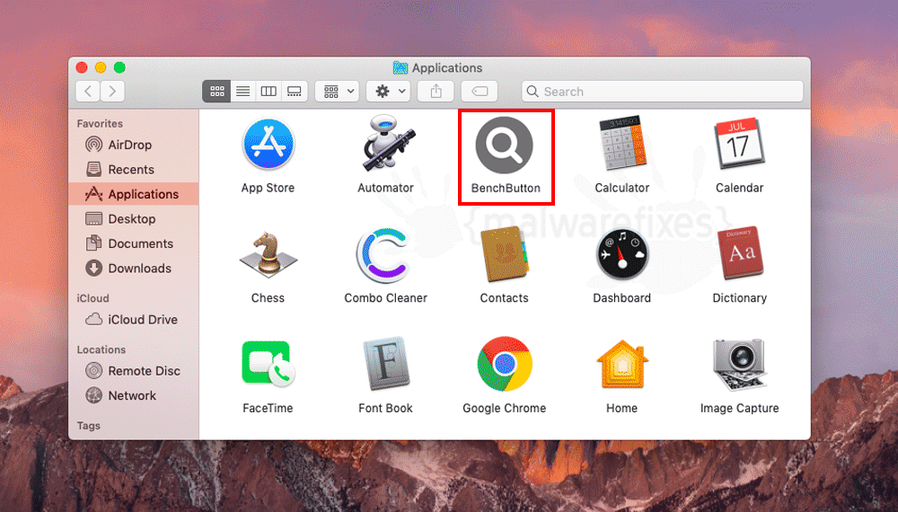Open the Calculator app

[622, 144]
